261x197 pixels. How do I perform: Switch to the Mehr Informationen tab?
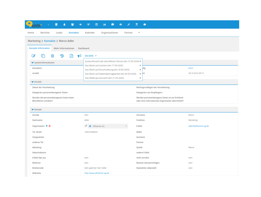tap(64, 48)
